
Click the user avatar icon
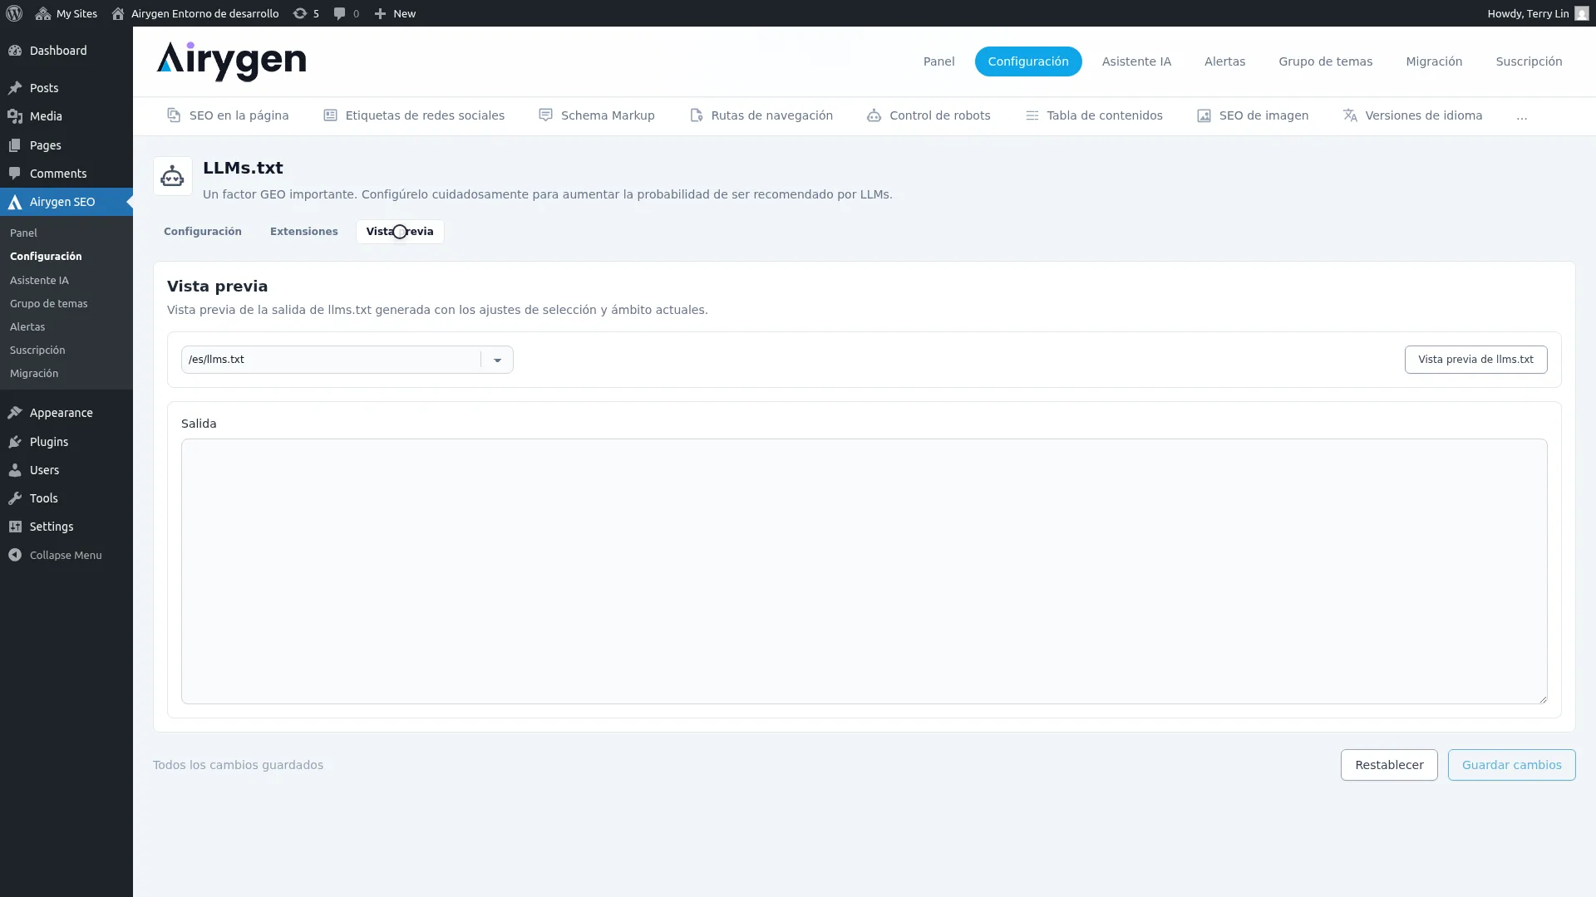point(1581,13)
